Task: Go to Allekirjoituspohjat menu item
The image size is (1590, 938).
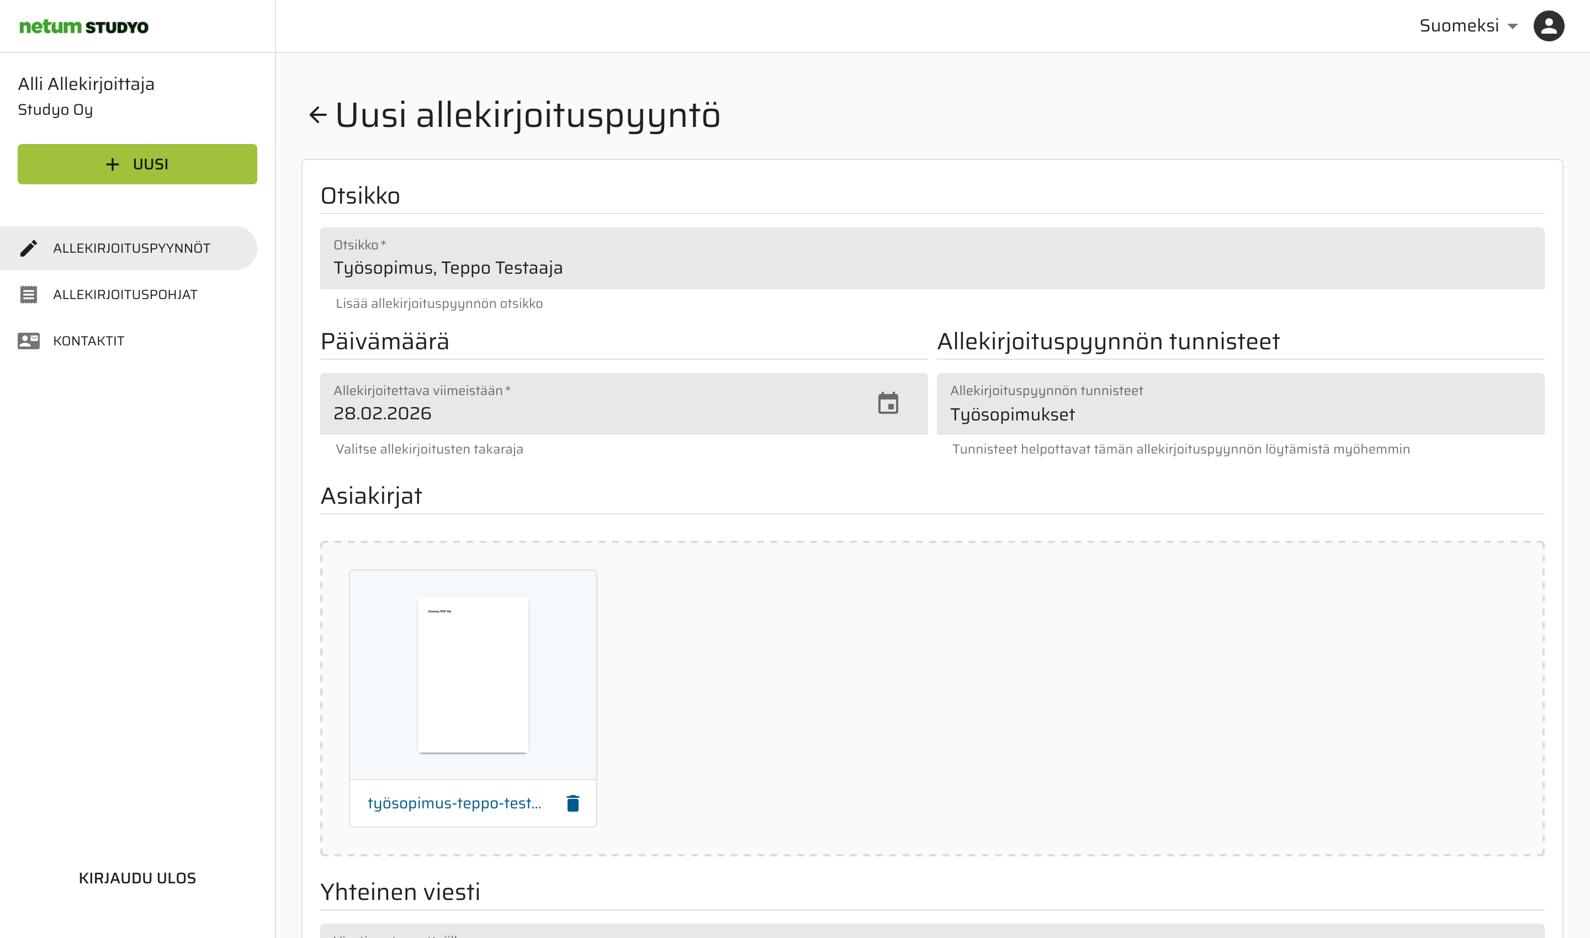Action: [x=125, y=295]
